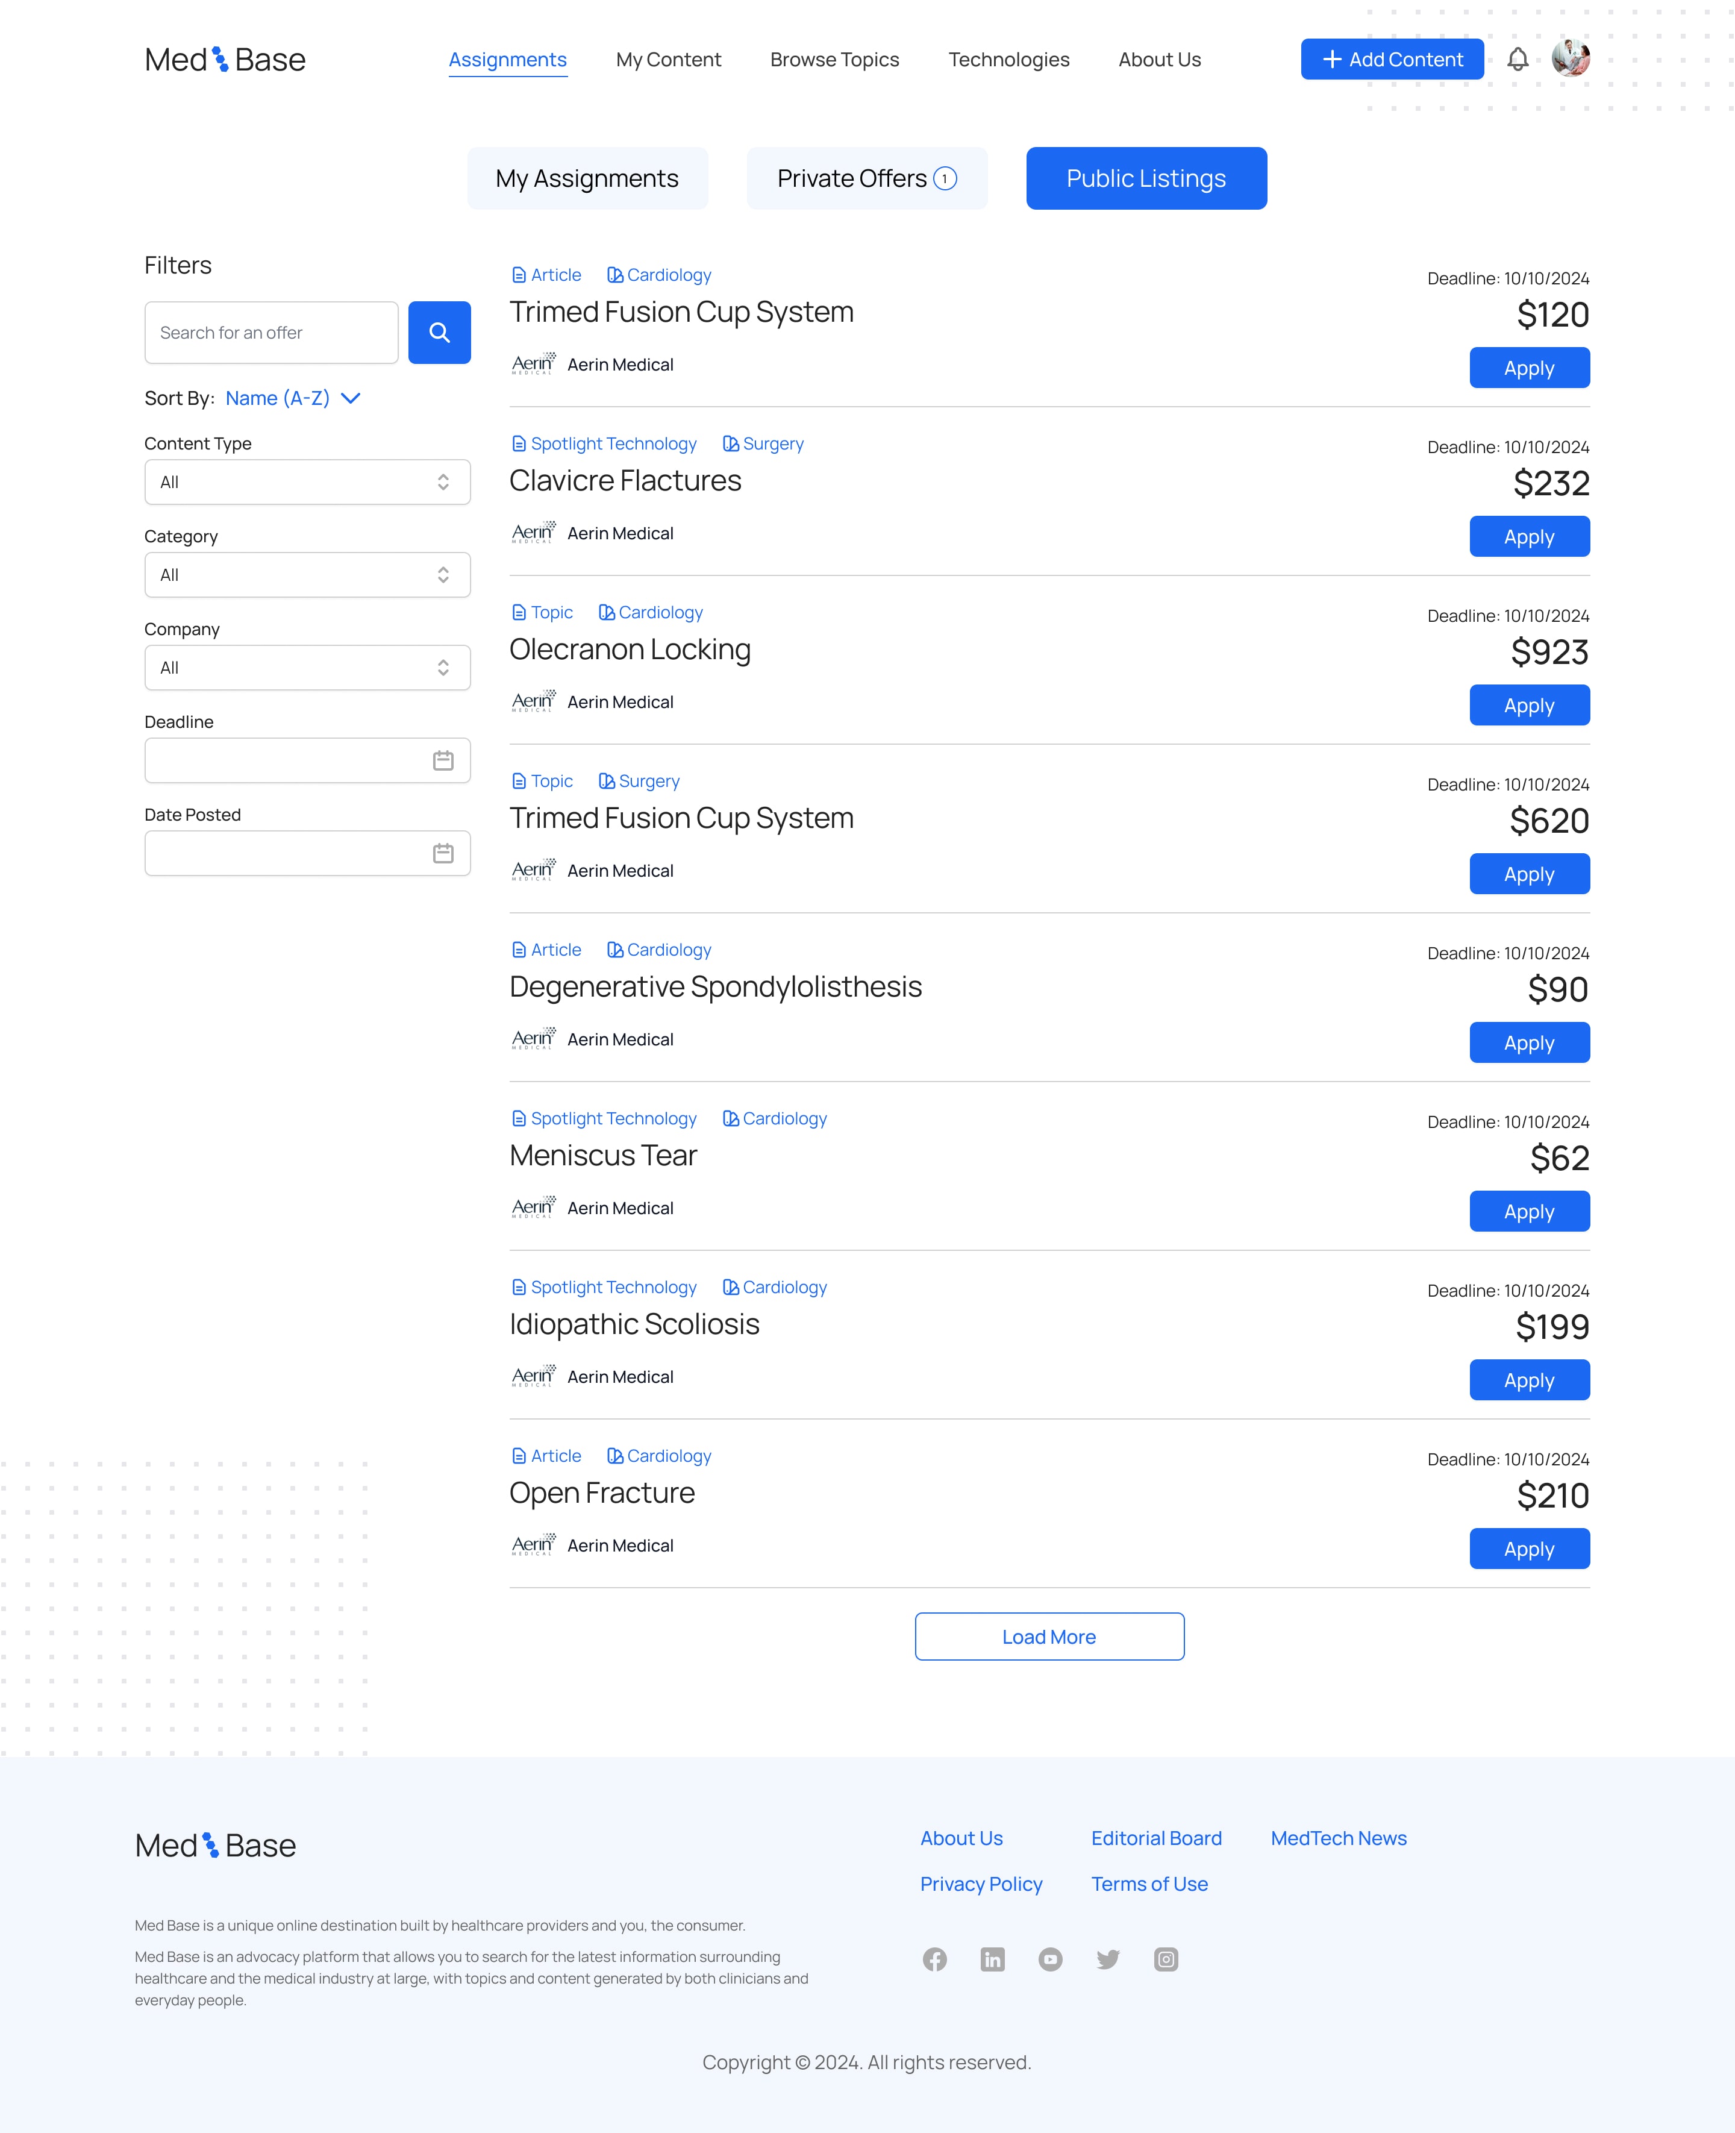
Task: Open the Company filter dropdown
Action: (307, 668)
